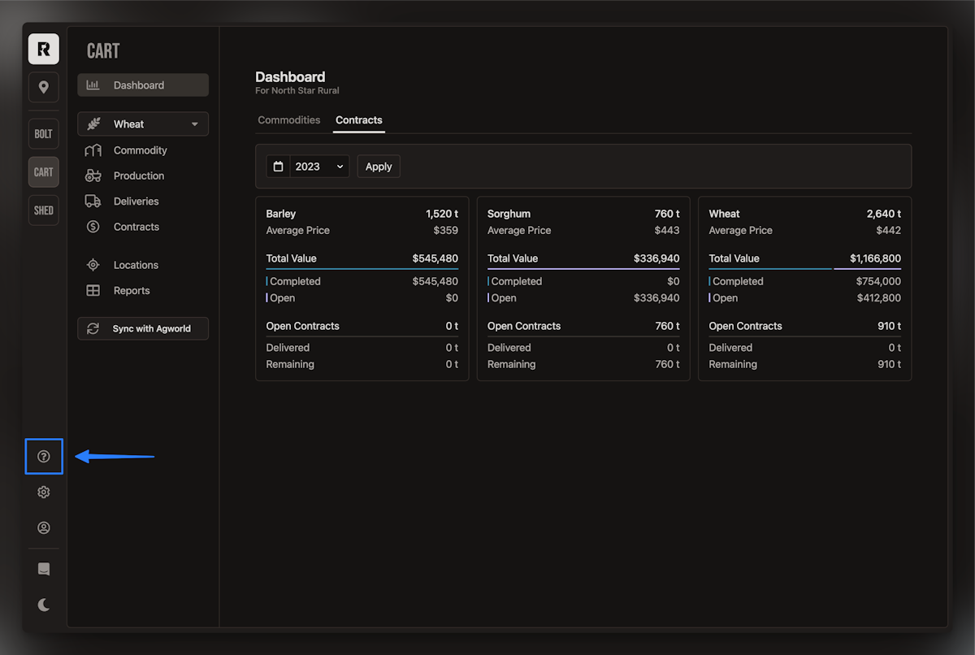
Task: Open the user profile icon
Action: pos(44,528)
